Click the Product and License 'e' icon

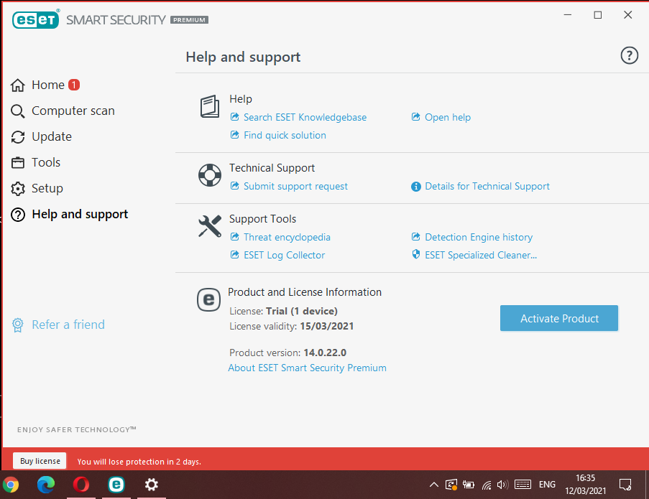(208, 299)
